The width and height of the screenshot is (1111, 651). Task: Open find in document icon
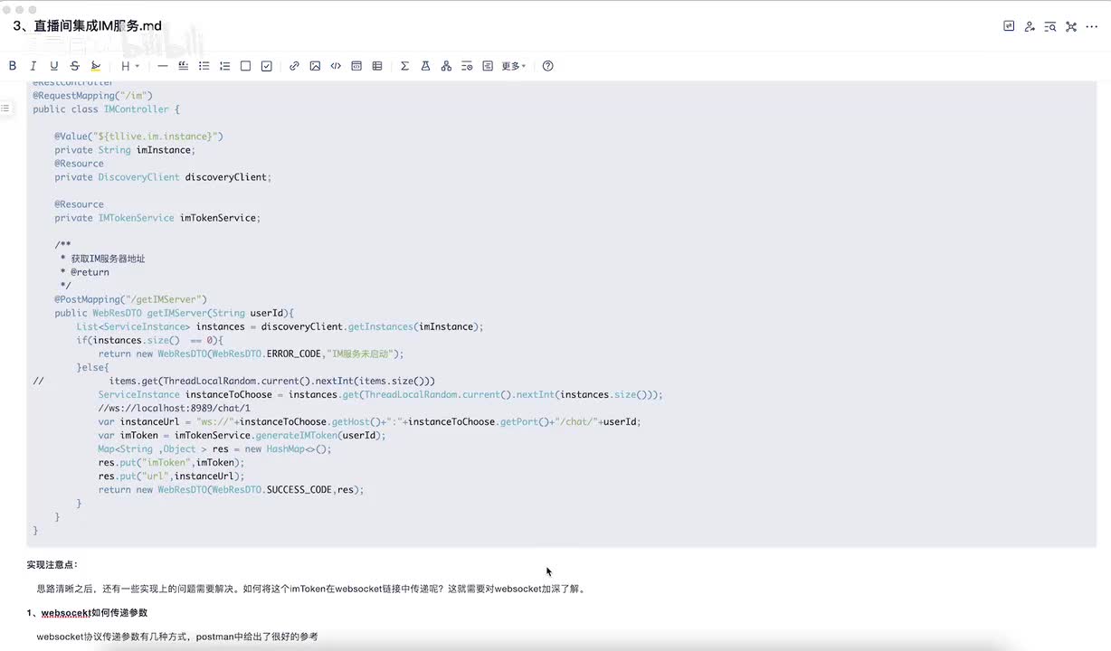click(1050, 26)
